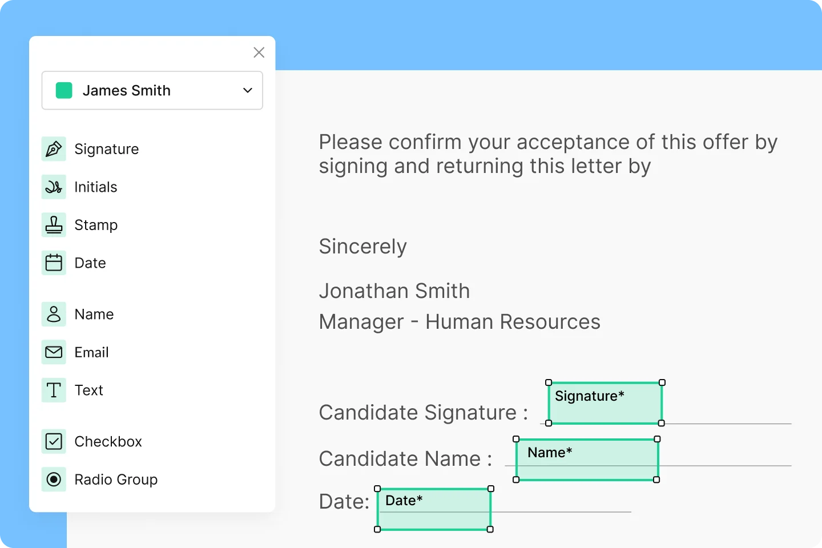Select the Text field tool

(x=89, y=390)
